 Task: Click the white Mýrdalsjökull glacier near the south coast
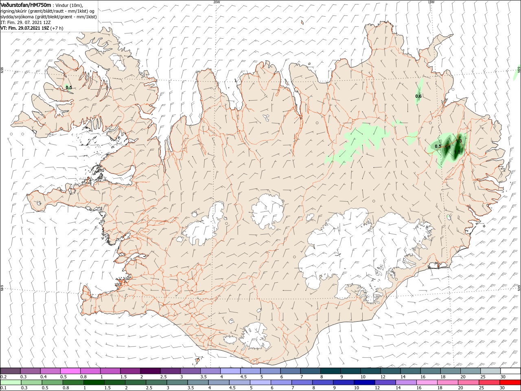click(255, 336)
